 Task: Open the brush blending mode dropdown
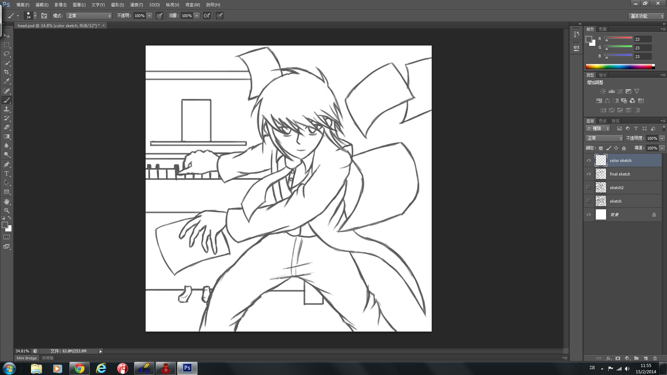point(89,16)
